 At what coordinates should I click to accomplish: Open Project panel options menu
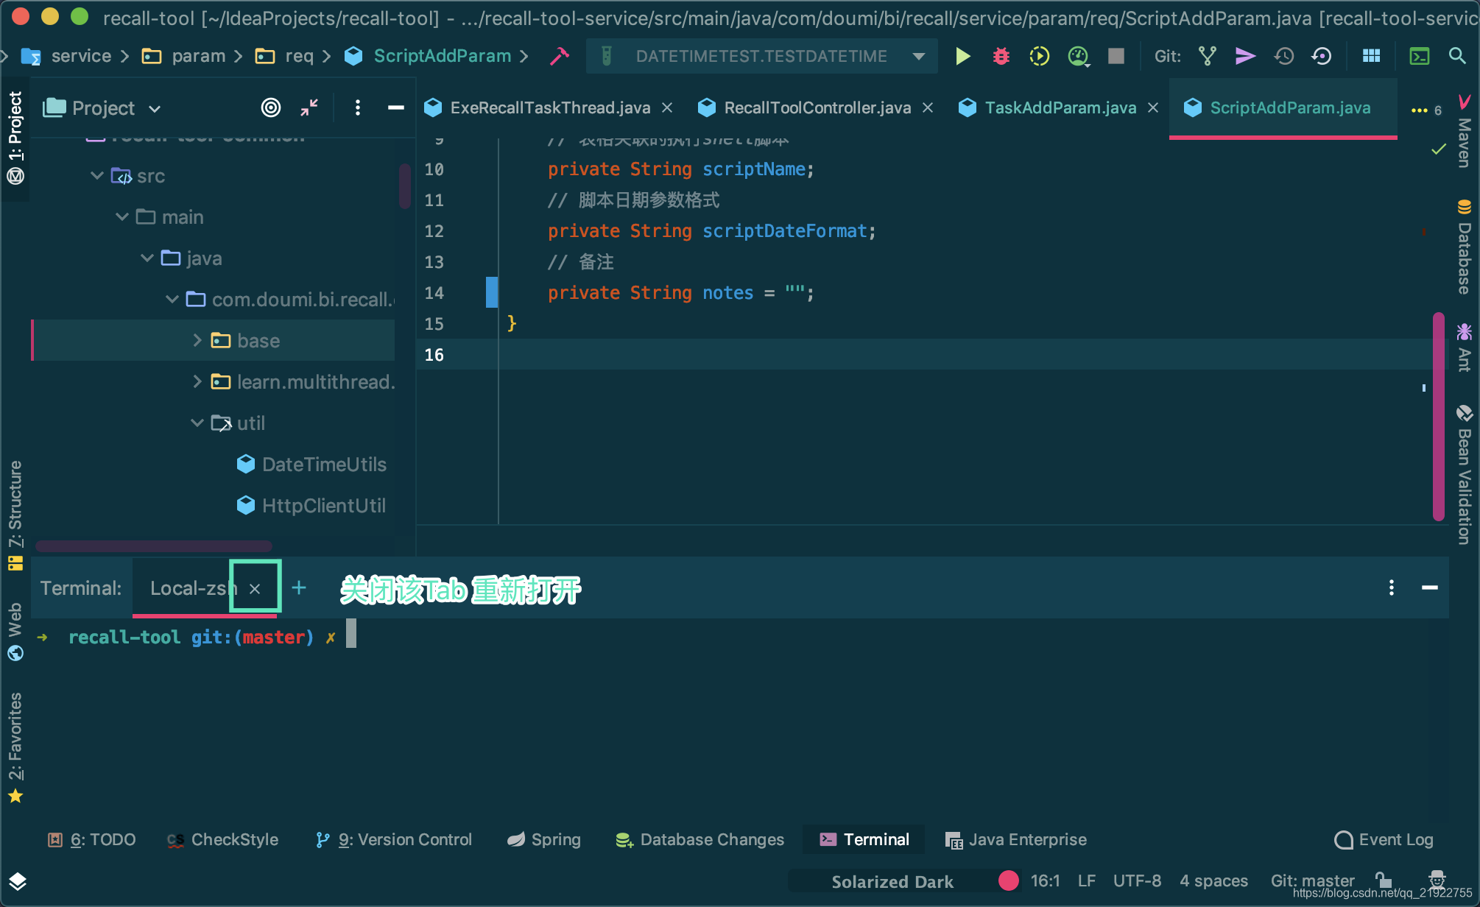pos(358,108)
